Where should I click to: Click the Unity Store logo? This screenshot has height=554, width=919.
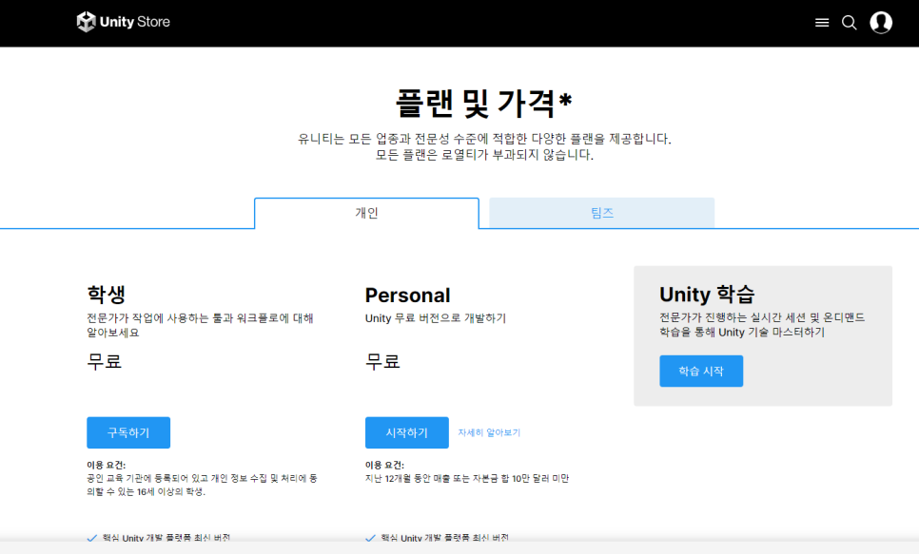pyautogui.click(x=123, y=22)
